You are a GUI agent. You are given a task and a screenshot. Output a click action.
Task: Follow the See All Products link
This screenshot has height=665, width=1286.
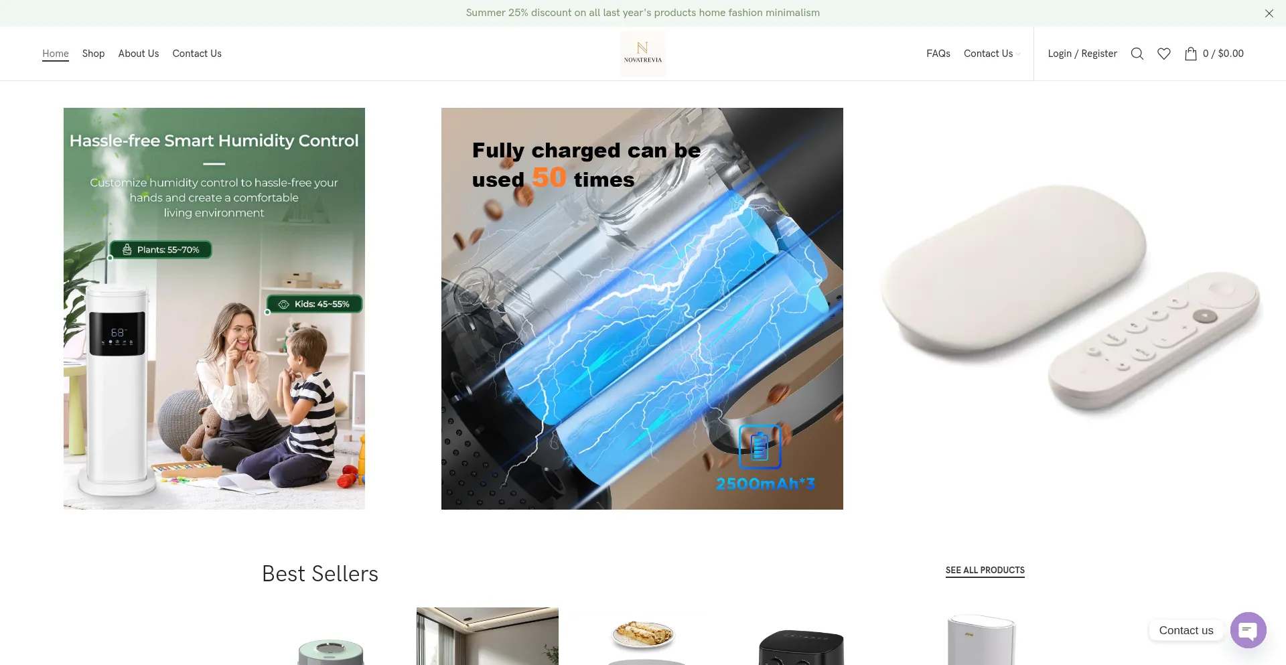pos(985,571)
